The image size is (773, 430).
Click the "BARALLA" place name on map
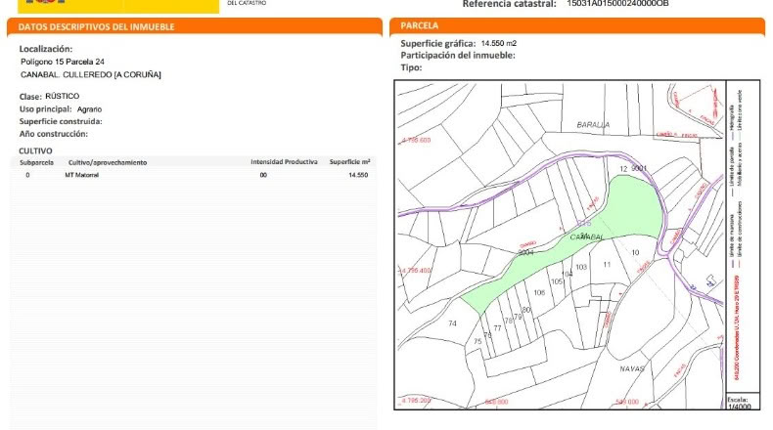[x=593, y=125]
